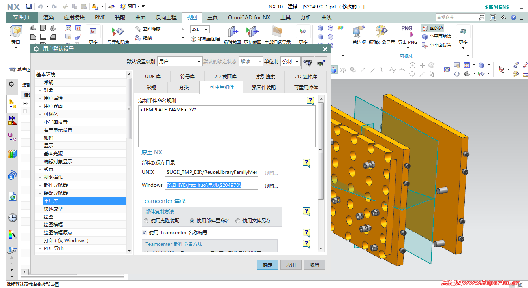
Task: Open the 单位制 dropdown showing 公制
Action: [x=290, y=61]
